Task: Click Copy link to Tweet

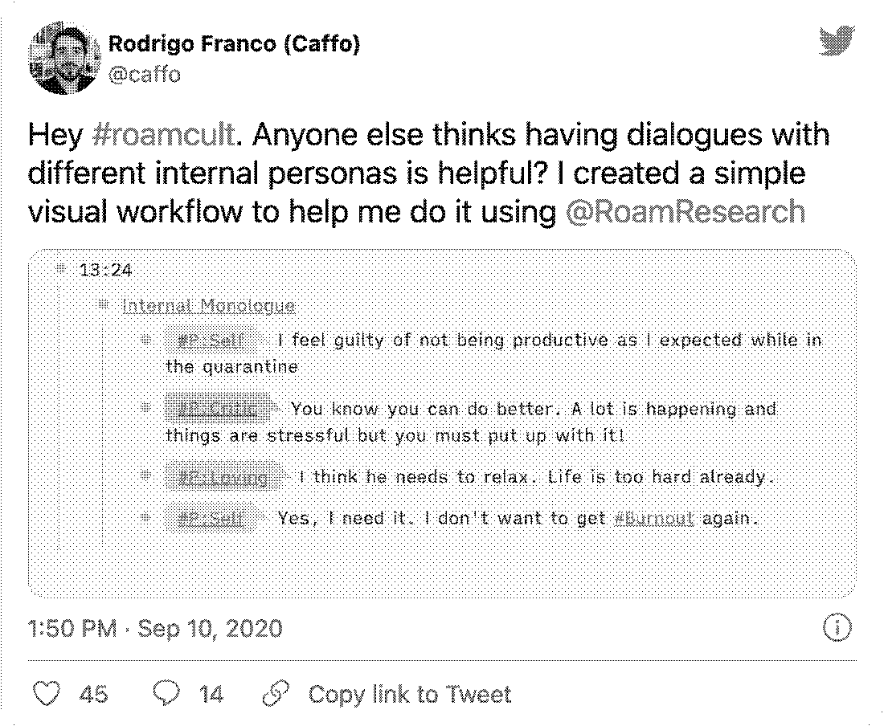Action: click(x=410, y=694)
